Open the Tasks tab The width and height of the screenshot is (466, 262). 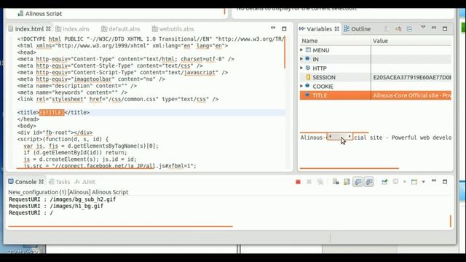tap(60, 182)
